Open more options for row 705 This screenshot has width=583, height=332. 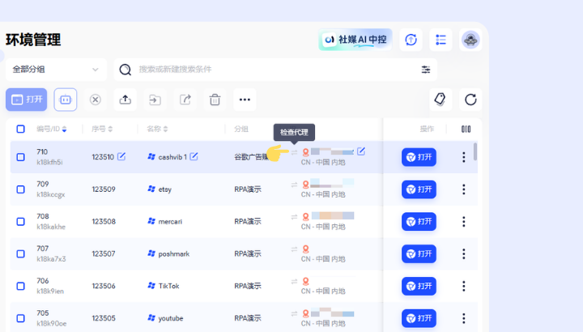click(x=464, y=318)
